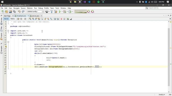172x96 pixels.
Task: Open the Help menu
Action: pos(69,8)
